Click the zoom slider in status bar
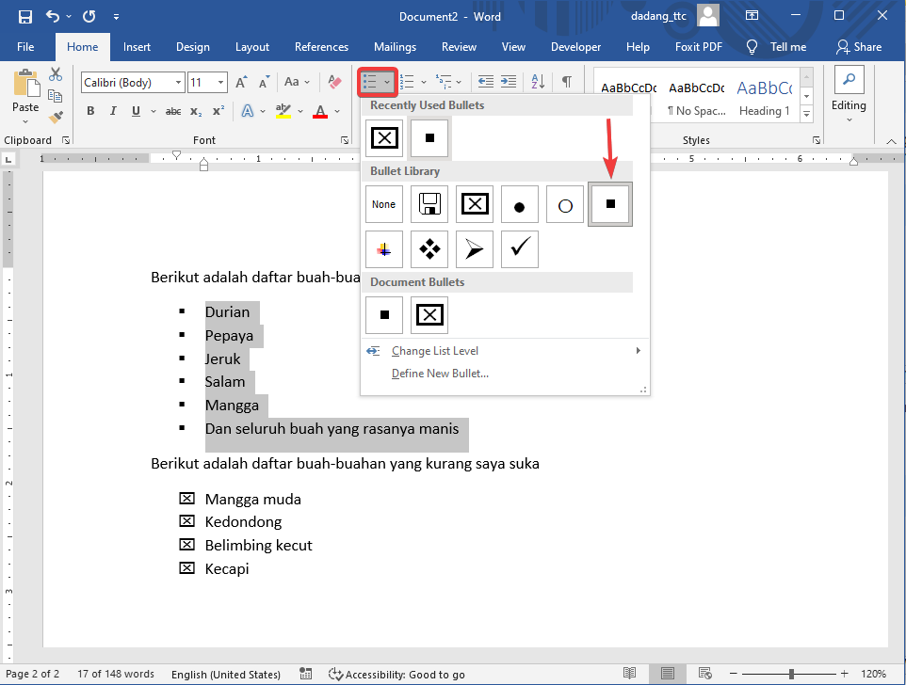 (790, 674)
